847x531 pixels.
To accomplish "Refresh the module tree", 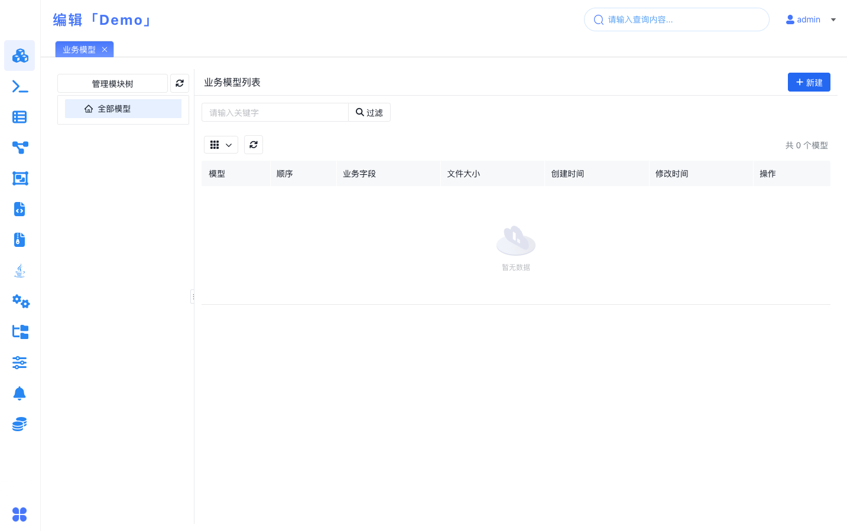I will tap(180, 83).
